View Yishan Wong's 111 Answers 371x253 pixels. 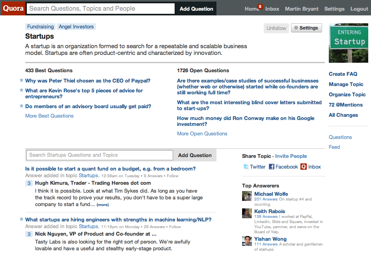(266, 244)
